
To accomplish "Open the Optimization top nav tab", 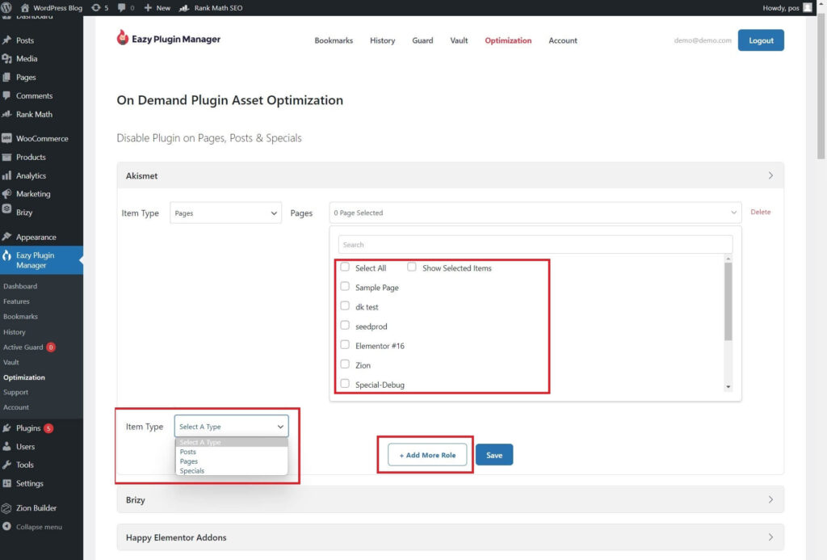I will coord(509,40).
